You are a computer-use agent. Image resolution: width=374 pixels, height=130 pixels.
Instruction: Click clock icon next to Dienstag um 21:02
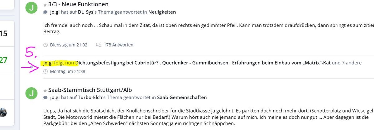(x=46, y=45)
